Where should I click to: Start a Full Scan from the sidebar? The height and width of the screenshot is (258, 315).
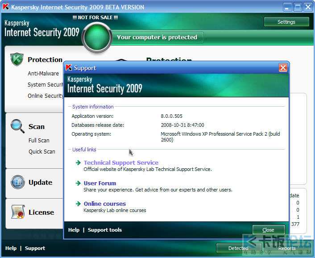click(39, 140)
